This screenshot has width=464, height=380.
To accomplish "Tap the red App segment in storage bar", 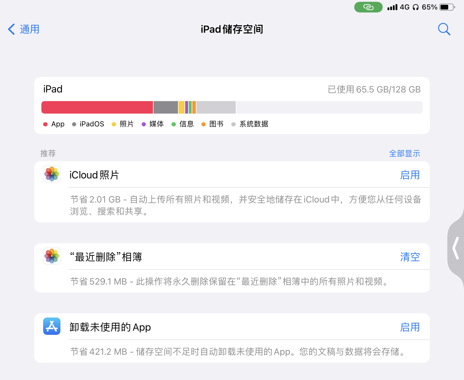I will [97, 107].
